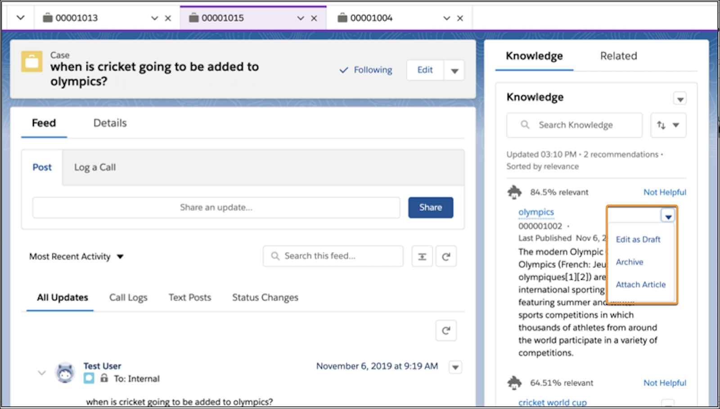
Task: Open the olympics article link
Action: coord(536,212)
